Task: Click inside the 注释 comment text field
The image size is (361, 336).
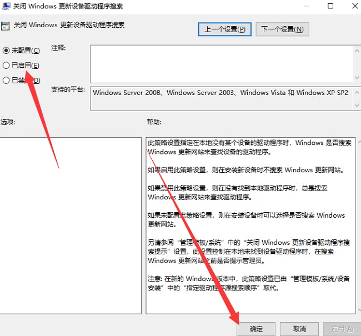Action: (221, 62)
